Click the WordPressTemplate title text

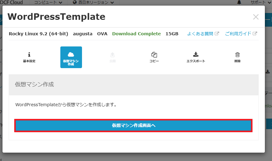pyautogui.click(x=56, y=17)
